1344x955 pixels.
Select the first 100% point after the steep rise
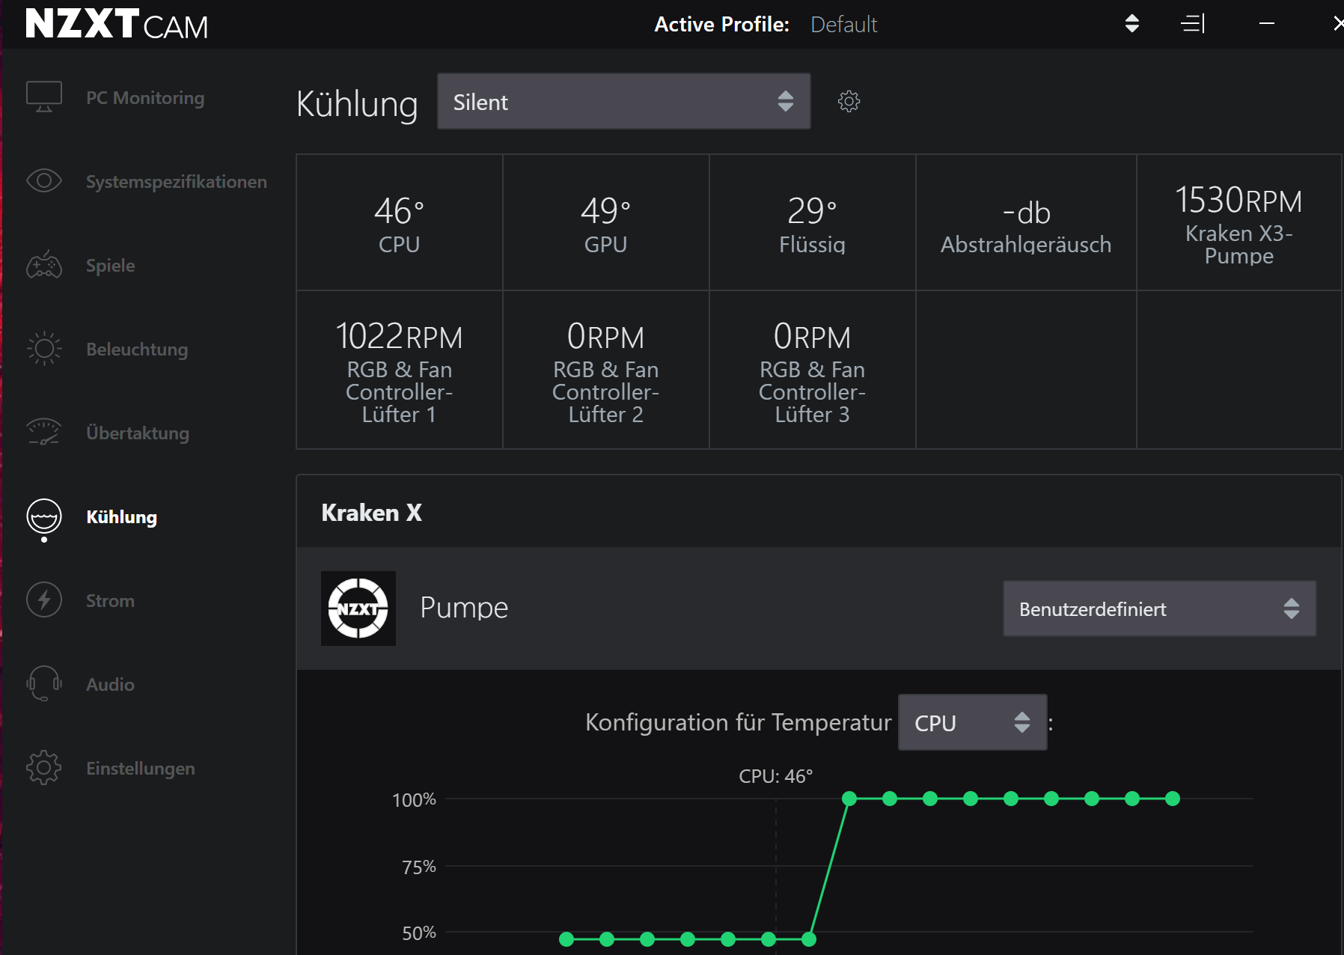[x=849, y=799]
